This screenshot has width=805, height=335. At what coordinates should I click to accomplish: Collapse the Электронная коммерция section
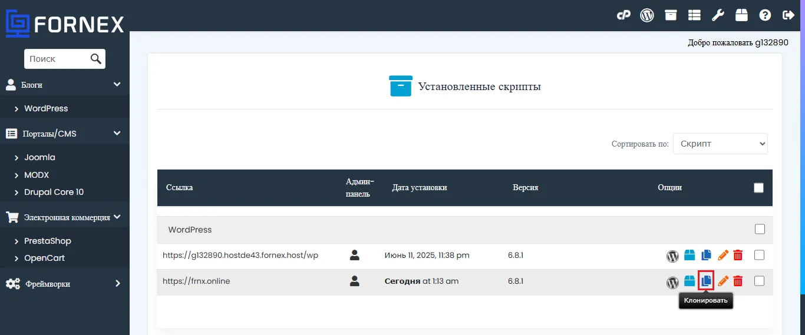(x=64, y=217)
